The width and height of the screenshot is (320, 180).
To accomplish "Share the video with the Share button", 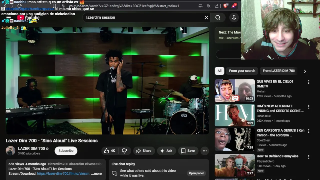I will pyautogui.click(x=143, y=151).
